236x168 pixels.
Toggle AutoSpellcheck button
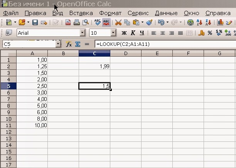[x=106, y=22]
